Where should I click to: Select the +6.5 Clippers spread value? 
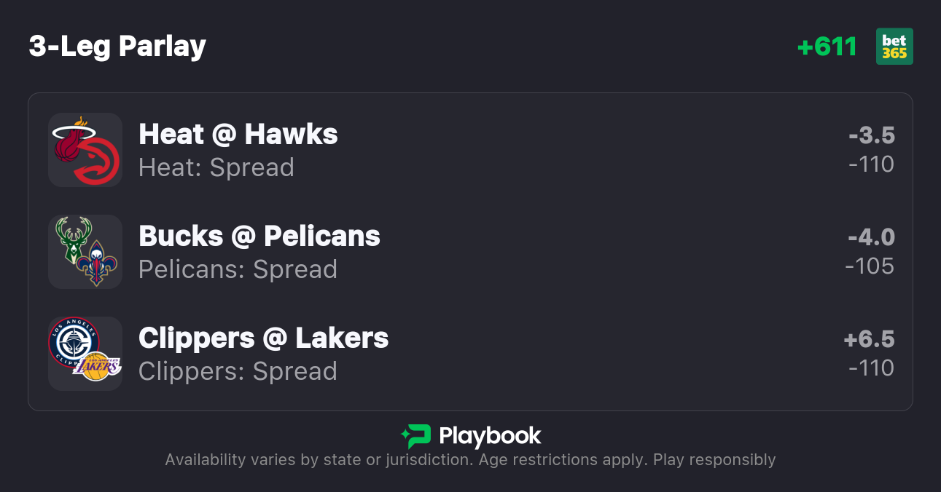[x=869, y=339]
